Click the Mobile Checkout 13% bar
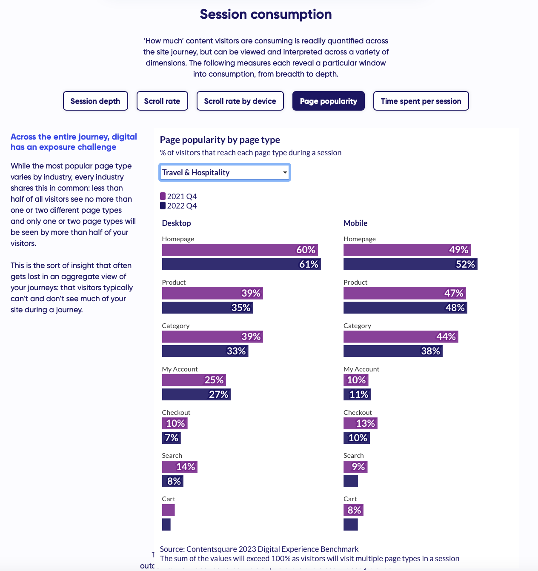 (x=360, y=423)
